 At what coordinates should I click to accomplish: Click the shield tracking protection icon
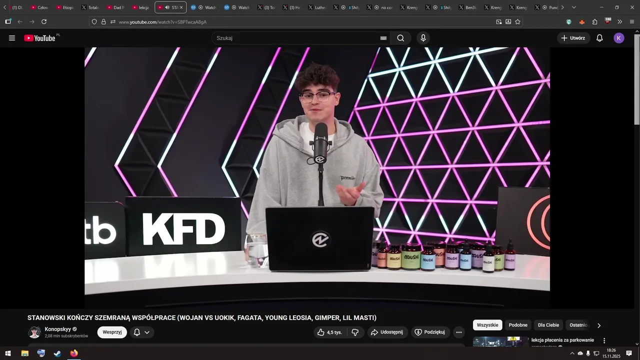(x=94, y=21)
